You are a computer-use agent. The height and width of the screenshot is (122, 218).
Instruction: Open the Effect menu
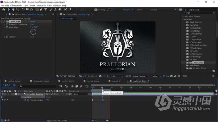click(32, 6)
